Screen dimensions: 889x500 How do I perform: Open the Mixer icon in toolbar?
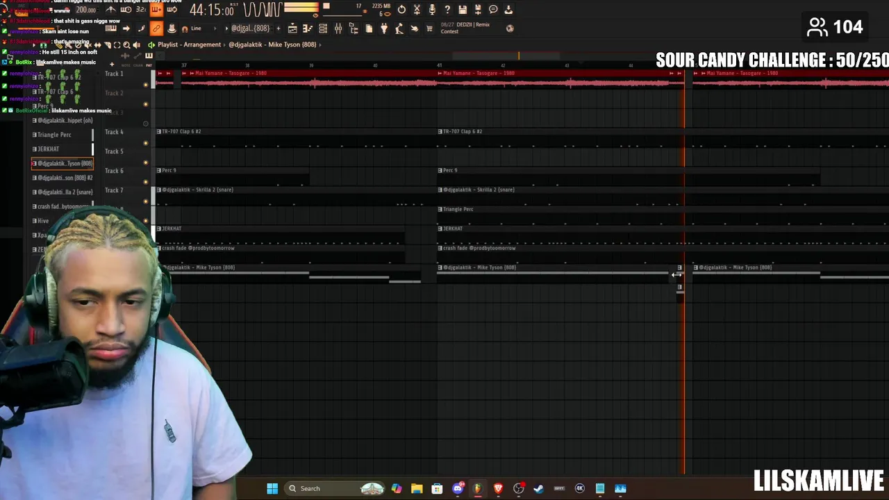coord(338,28)
